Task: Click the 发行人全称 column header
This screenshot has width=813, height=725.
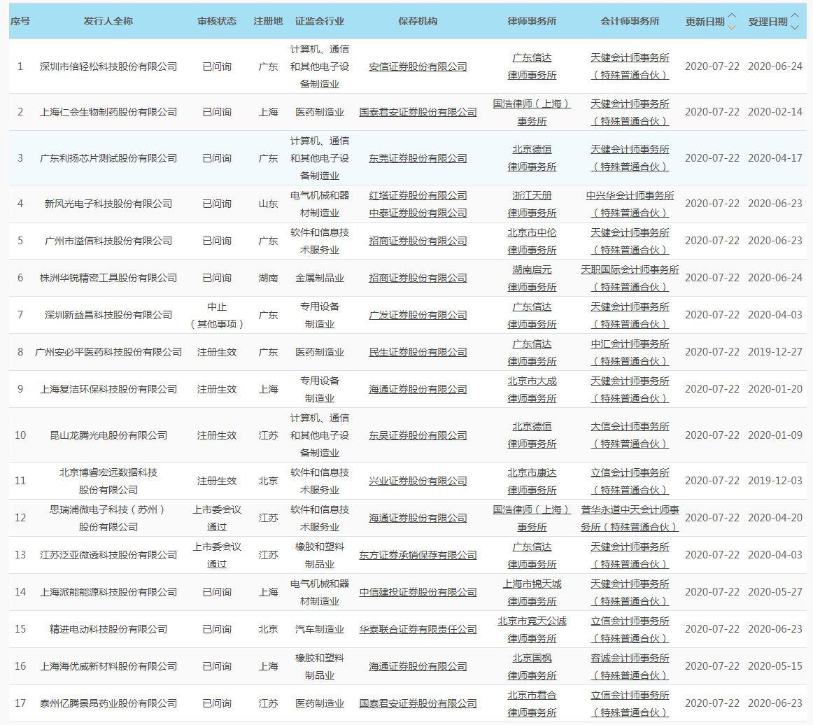Action: click(x=108, y=21)
